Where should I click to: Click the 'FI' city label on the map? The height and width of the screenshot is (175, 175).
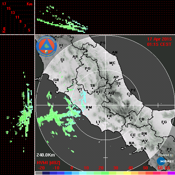click(61, 45)
